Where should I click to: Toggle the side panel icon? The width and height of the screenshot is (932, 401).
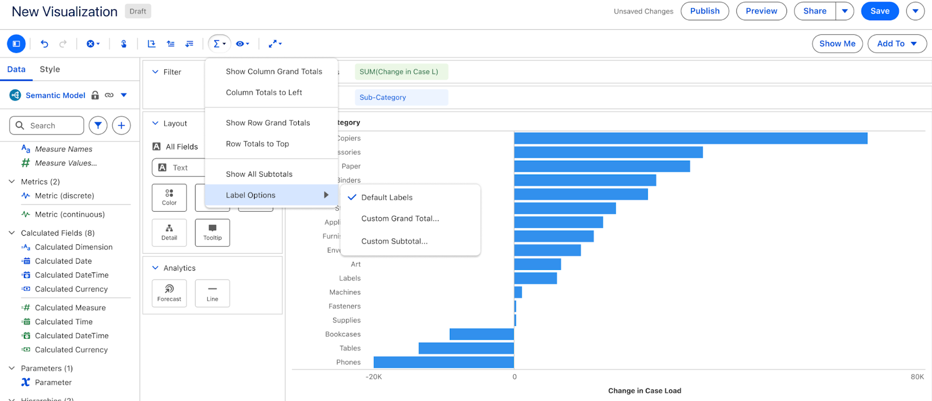16,44
